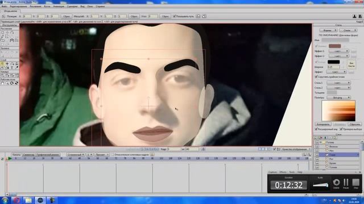Click Сброс button next to scale fields
The height and width of the screenshot is (204, 364).
(134, 16)
